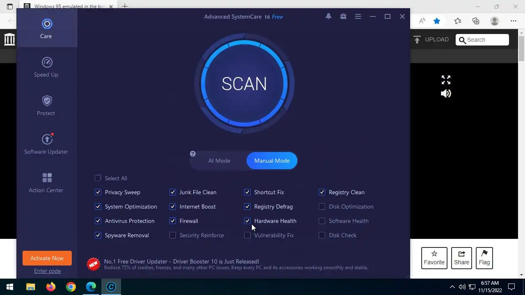This screenshot has width=525, height=295.
Task: Click the Enter code link
Action: [47, 271]
